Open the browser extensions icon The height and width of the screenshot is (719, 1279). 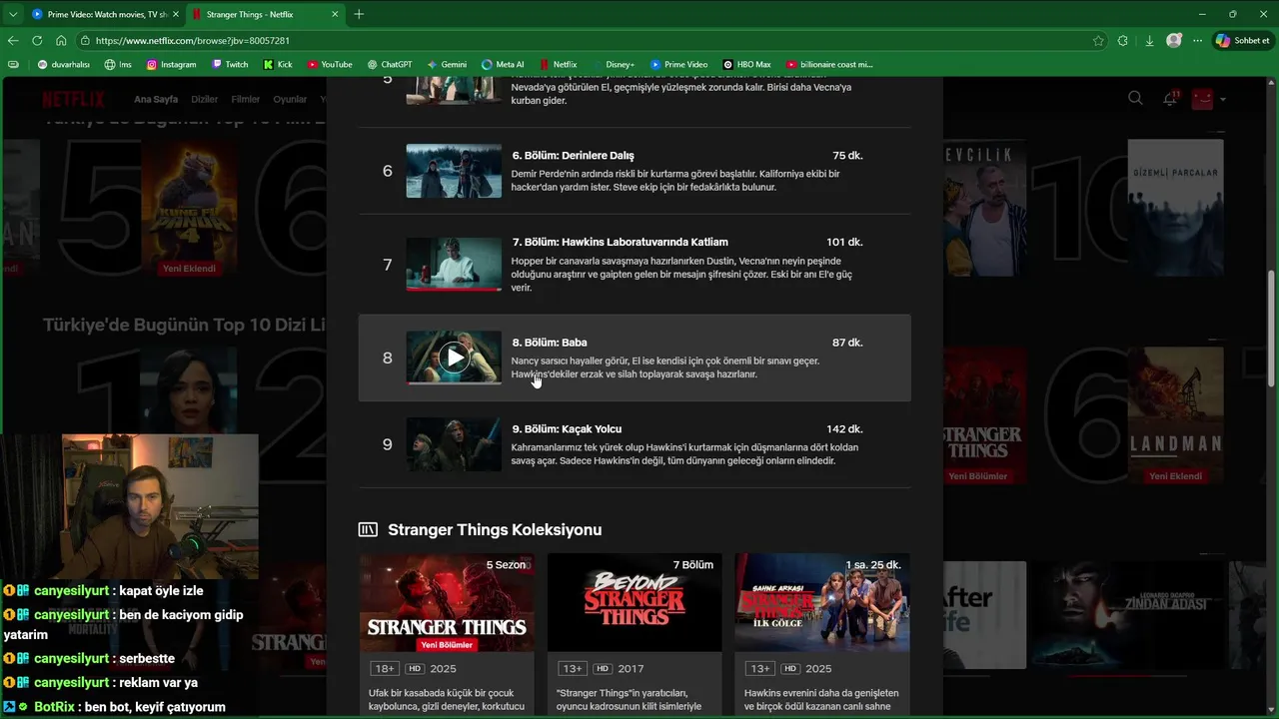pyautogui.click(x=1123, y=41)
